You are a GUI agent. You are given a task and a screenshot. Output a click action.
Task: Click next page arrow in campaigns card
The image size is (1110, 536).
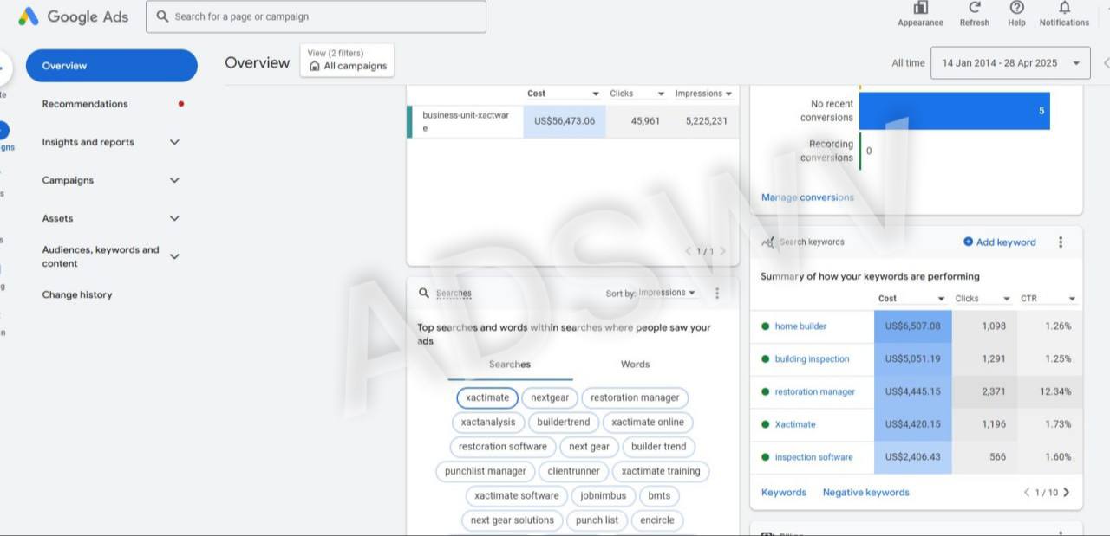pos(722,251)
